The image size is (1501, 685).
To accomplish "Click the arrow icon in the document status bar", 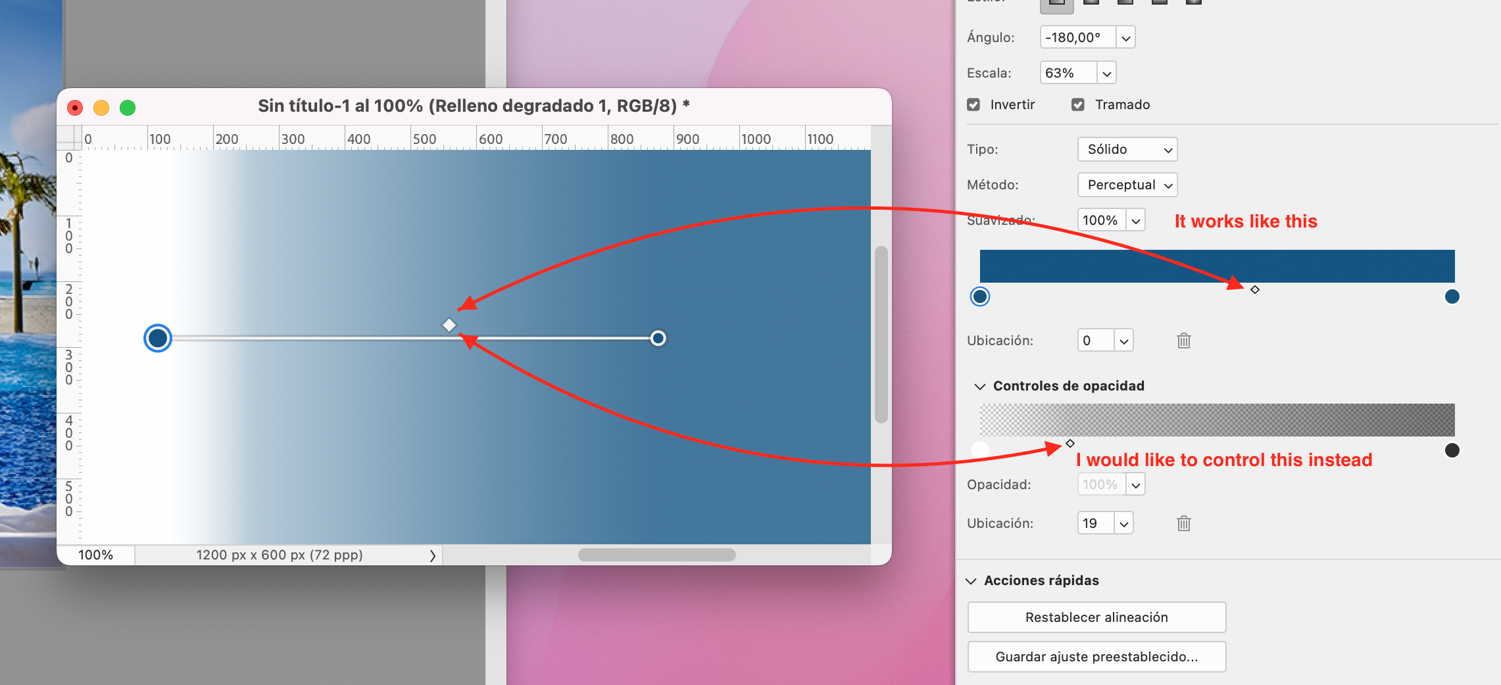I will click(x=433, y=555).
